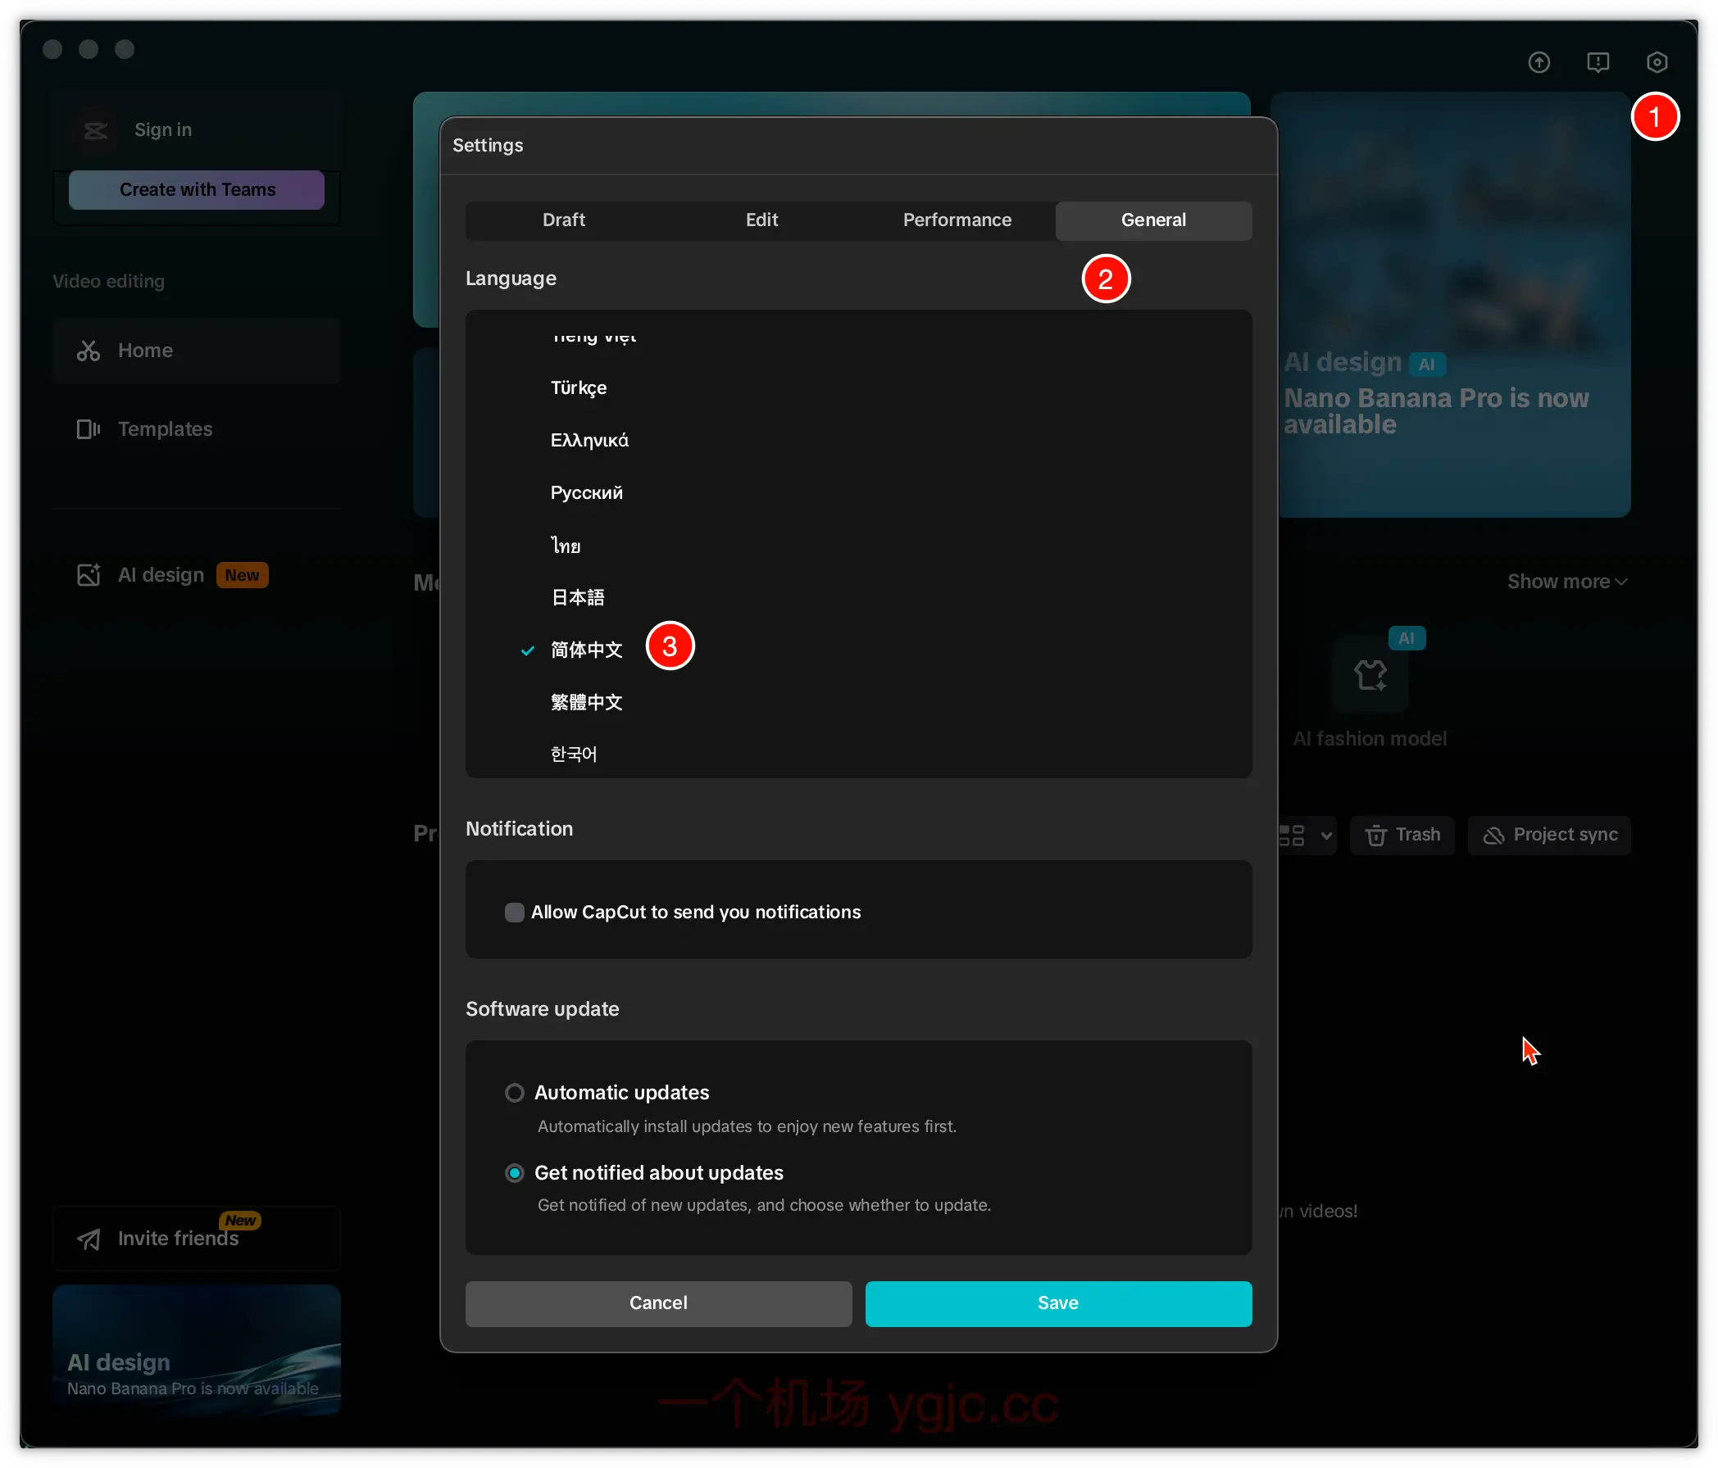Switch to the Performance tab

click(956, 220)
